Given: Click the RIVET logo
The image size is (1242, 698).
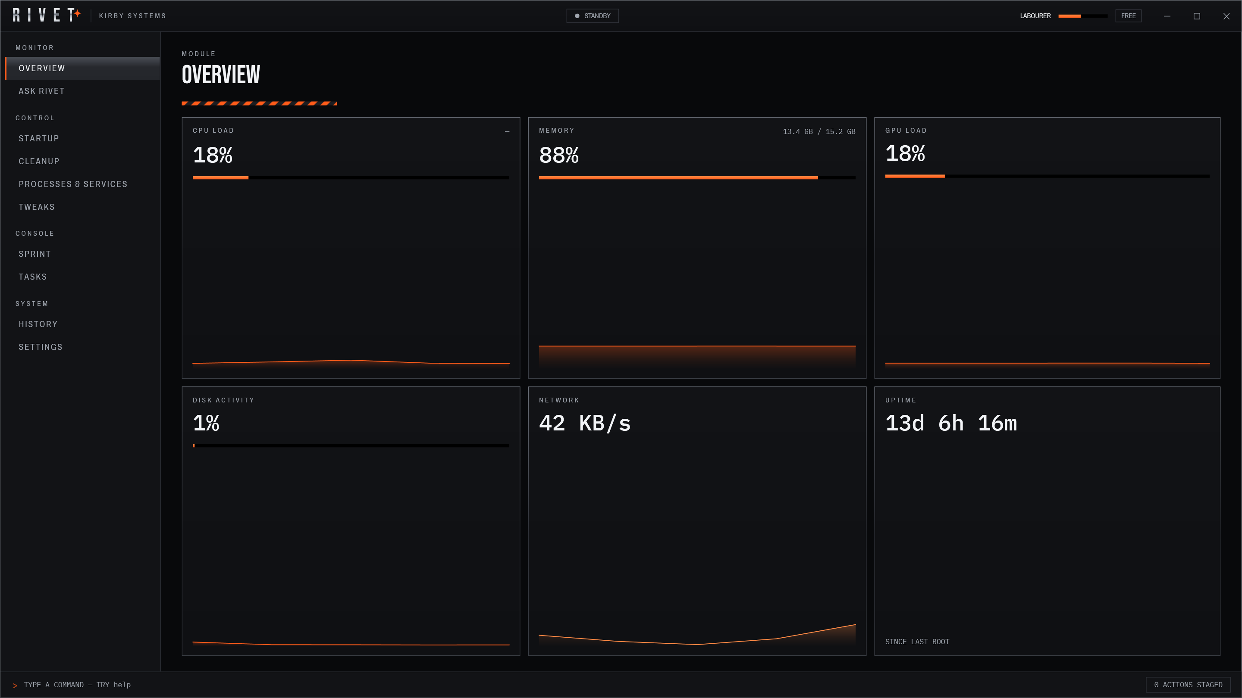Looking at the screenshot, I should [x=47, y=16].
